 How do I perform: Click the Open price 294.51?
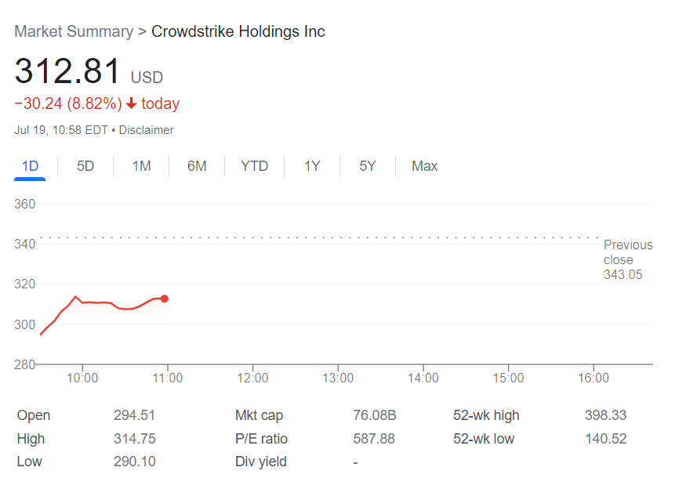tap(134, 415)
